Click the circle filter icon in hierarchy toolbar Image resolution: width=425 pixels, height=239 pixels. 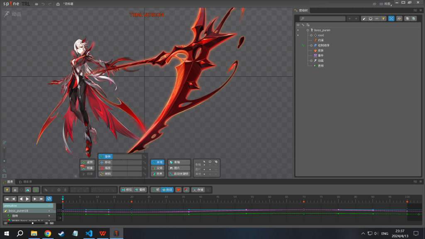pos(371,19)
